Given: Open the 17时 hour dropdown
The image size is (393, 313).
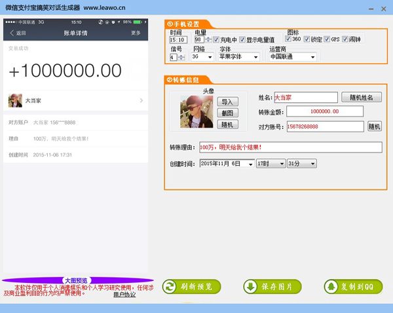Looking at the screenshot, I should (x=271, y=164).
